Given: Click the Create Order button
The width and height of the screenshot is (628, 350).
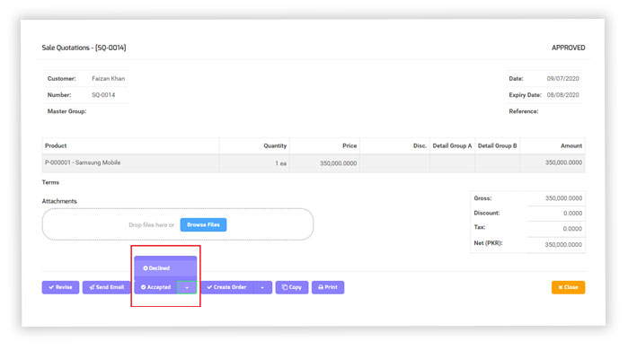Looking at the screenshot, I should [226, 287].
